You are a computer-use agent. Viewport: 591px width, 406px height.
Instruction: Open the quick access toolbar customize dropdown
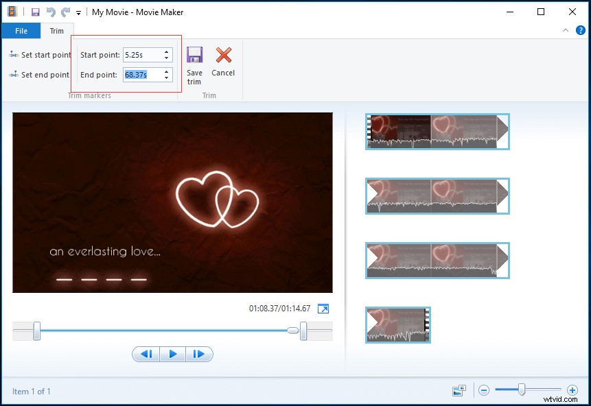78,12
